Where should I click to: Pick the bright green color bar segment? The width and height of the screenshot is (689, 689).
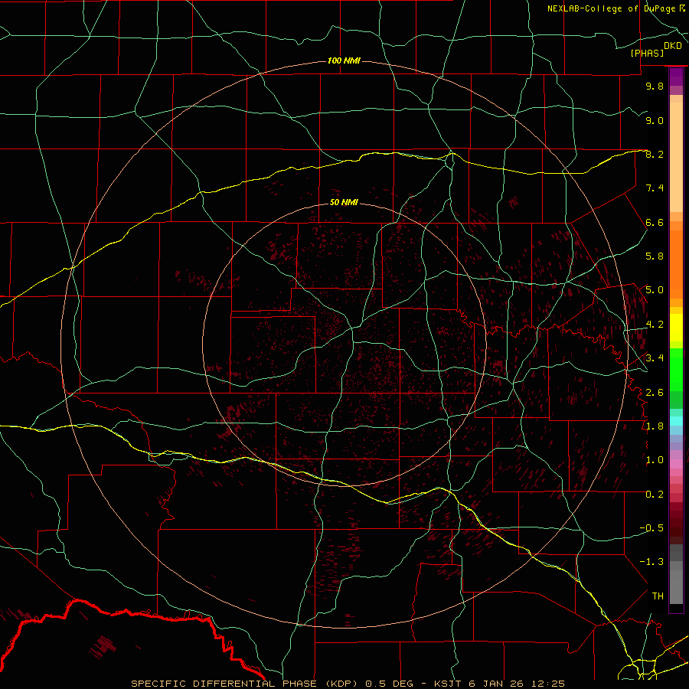(x=676, y=370)
